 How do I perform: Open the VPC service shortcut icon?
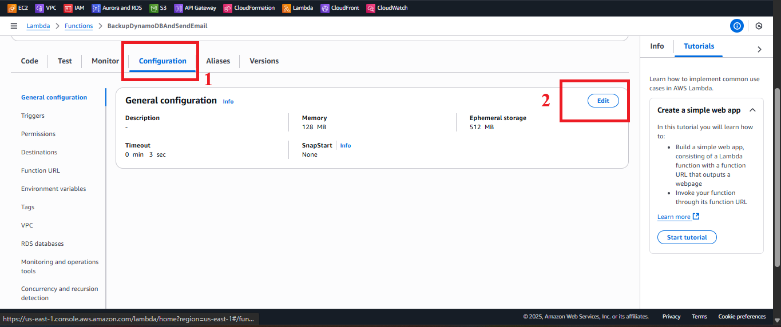(x=39, y=8)
